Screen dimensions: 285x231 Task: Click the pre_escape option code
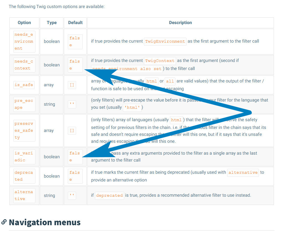(24, 104)
